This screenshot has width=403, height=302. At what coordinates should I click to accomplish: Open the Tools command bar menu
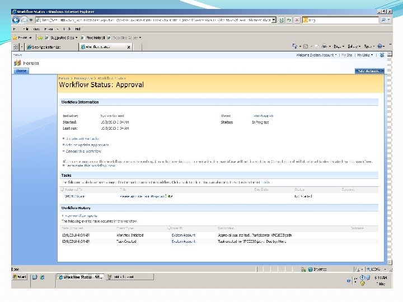click(x=369, y=46)
